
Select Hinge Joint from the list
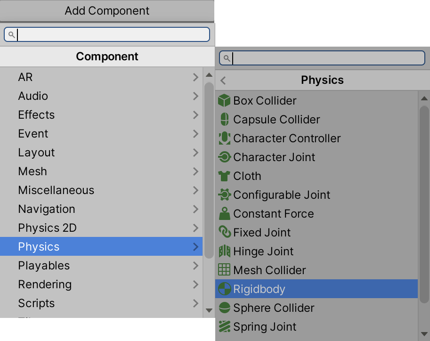tap(263, 252)
